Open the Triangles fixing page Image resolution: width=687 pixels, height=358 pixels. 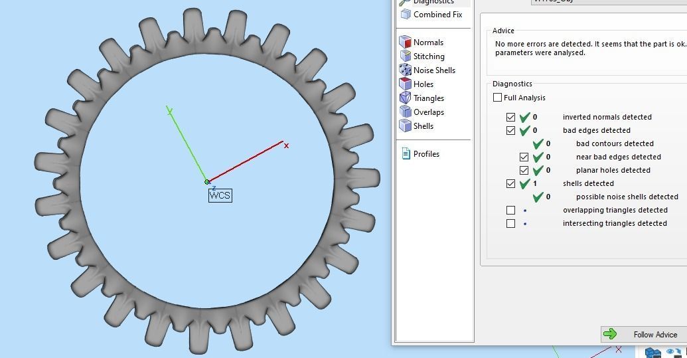pyautogui.click(x=422, y=98)
